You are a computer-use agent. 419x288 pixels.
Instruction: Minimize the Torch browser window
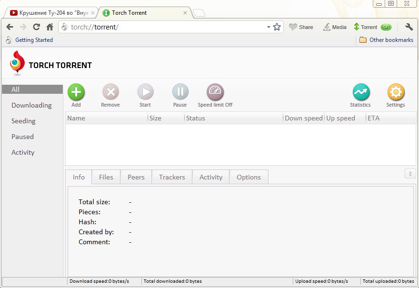[x=379, y=3]
